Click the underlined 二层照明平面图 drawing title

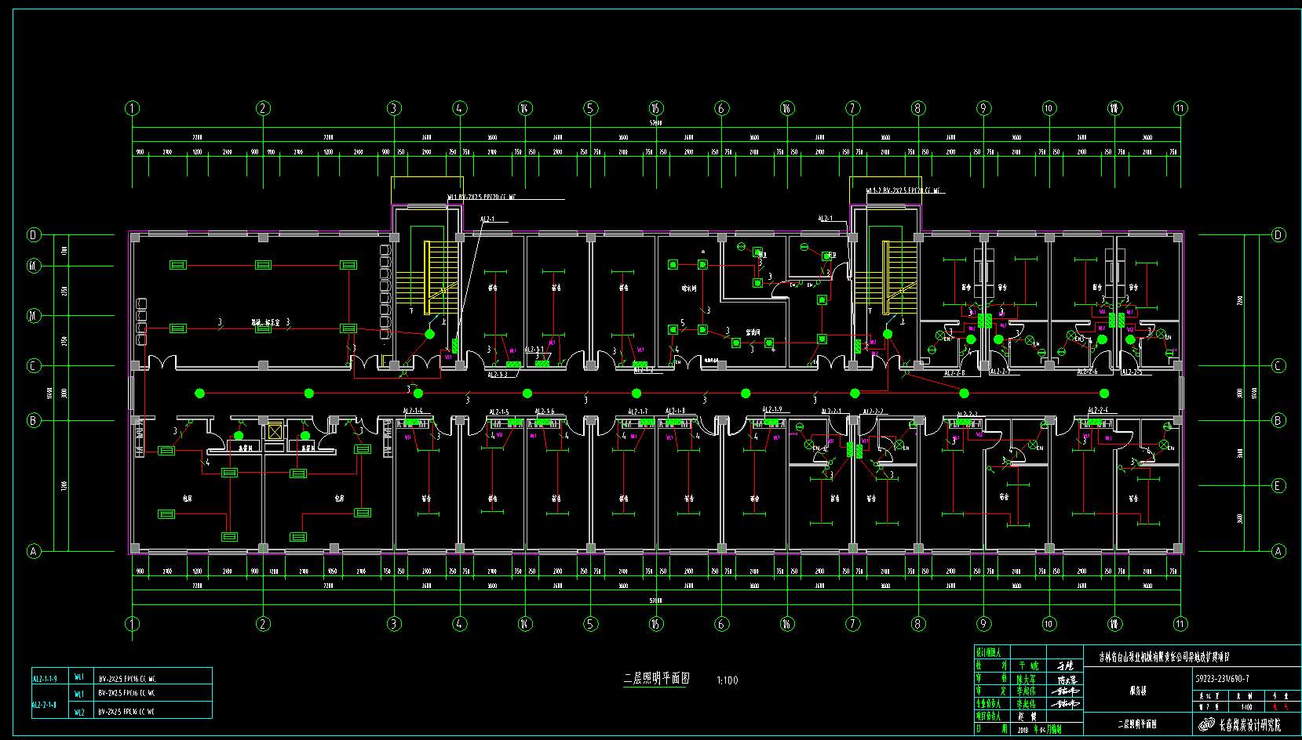pos(656,679)
